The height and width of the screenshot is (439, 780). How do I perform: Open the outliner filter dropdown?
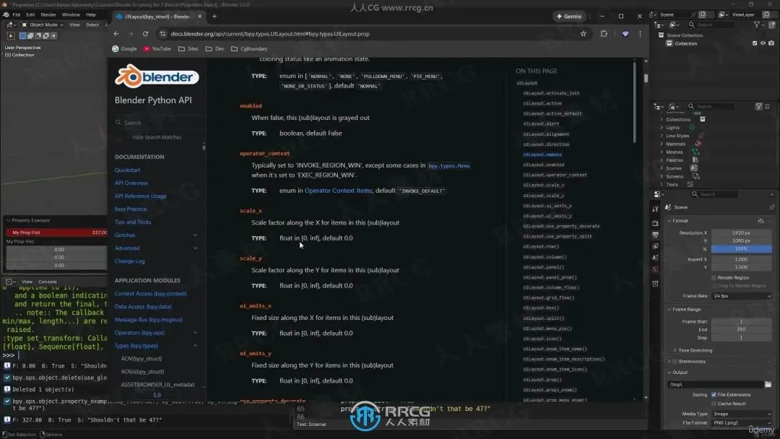click(758, 25)
